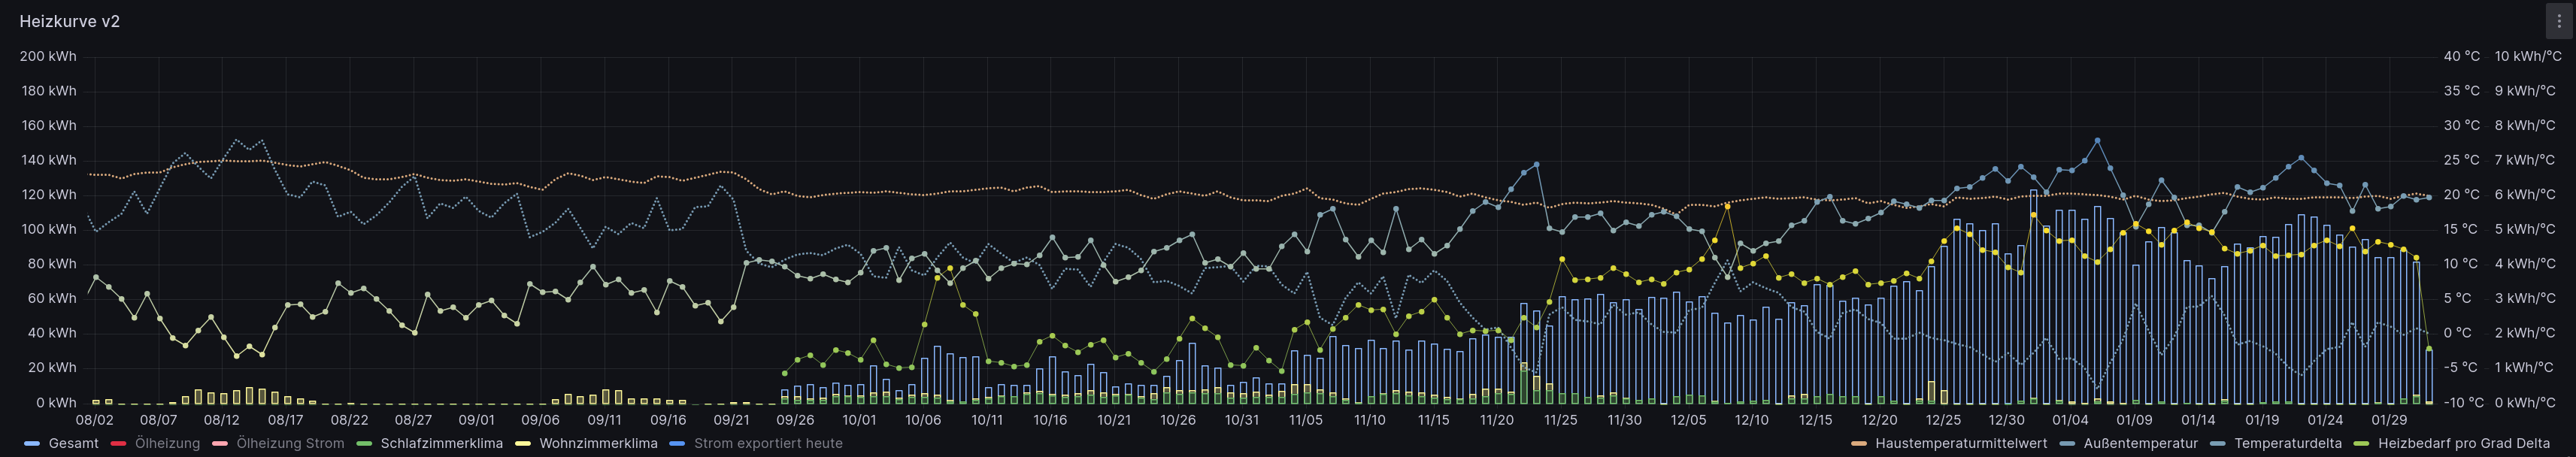Toggle the Temperaturdelta legend entry
This screenshot has width=2576, height=457.
[x=2287, y=443]
